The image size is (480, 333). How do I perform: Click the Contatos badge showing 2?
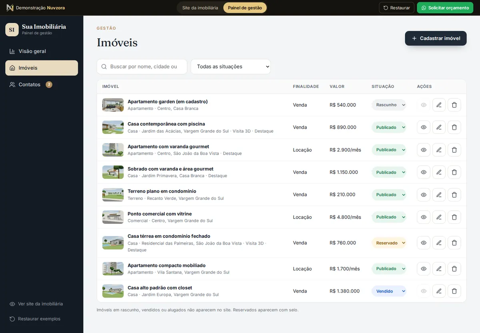click(49, 84)
